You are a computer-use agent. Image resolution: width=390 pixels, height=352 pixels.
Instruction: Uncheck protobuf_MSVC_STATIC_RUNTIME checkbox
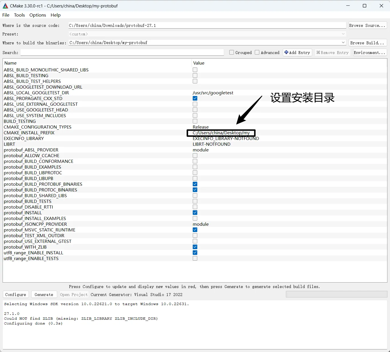click(x=195, y=230)
